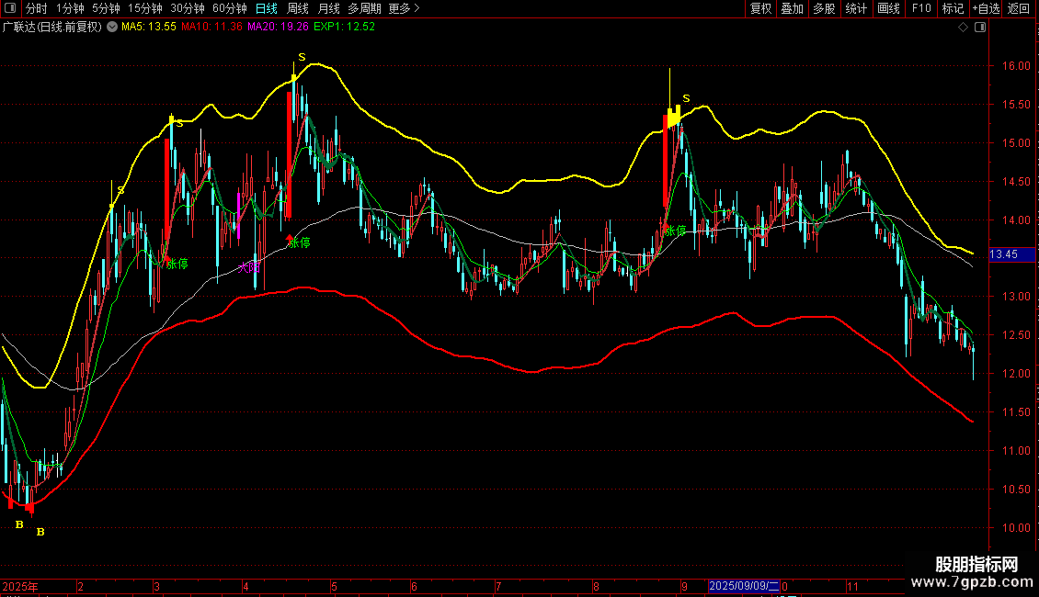Viewport: 1039px width, 597px height.
Task: Select the 日线 daily chart tab
Action: click(x=267, y=8)
